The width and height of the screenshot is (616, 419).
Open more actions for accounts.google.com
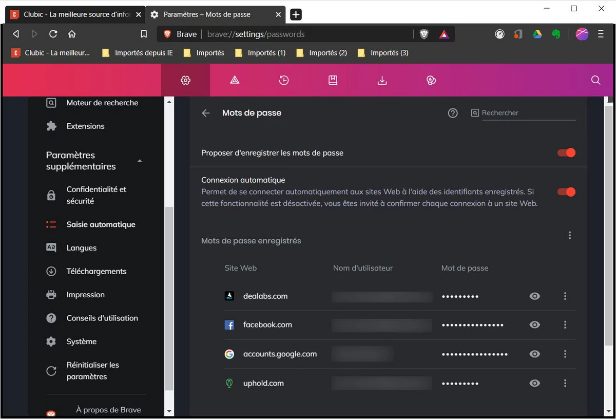[x=565, y=354]
